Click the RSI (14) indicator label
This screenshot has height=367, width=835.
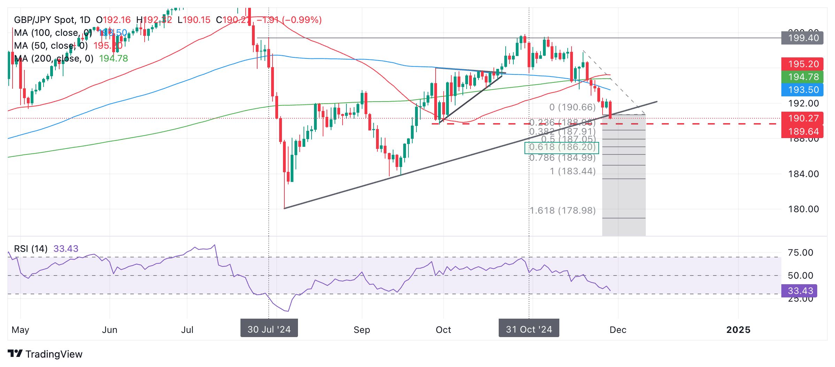tap(31, 249)
